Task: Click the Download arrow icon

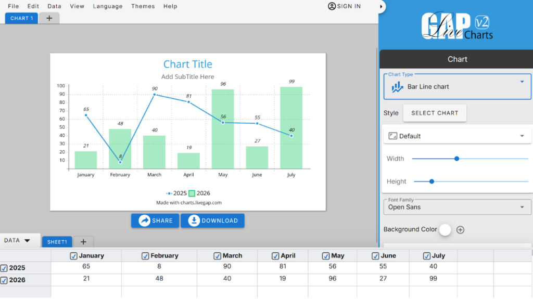Action: (194, 220)
